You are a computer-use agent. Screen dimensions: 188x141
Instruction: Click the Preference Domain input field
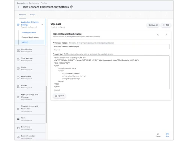(111, 47)
